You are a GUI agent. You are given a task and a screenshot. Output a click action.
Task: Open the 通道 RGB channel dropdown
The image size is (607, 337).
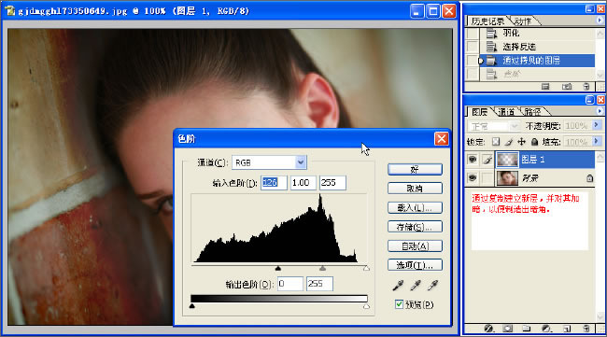[301, 162]
